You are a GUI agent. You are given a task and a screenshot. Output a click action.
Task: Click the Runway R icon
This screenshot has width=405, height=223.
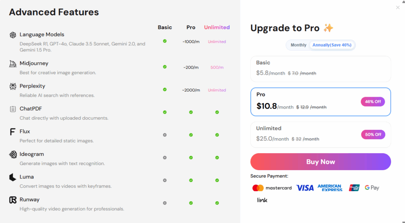(13, 200)
